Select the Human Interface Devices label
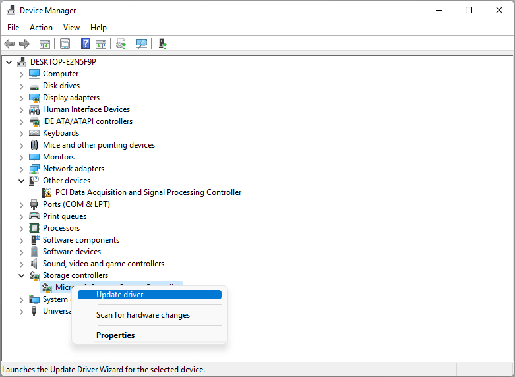515x377 pixels. (x=86, y=109)
